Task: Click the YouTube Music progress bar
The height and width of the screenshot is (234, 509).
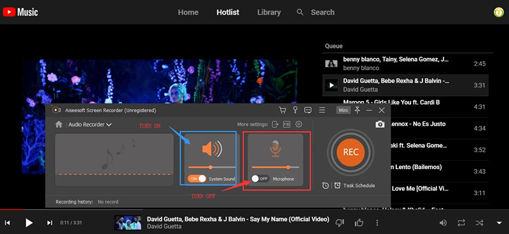Action: pyautogui.click(x=254, y=209)
